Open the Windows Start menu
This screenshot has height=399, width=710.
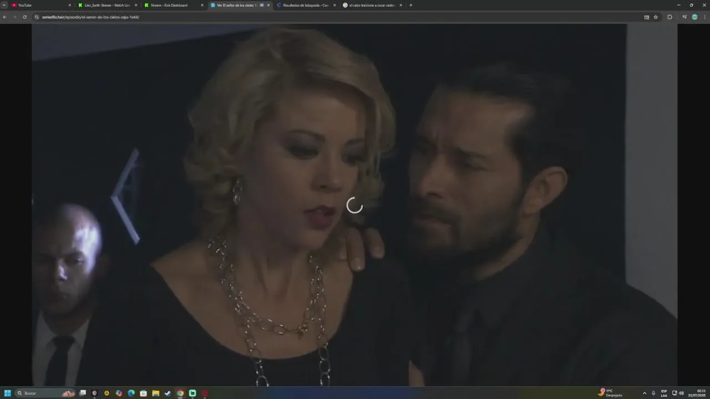[x=7, y=393]
